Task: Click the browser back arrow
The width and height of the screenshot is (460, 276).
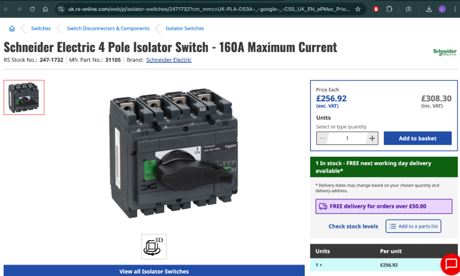Action: [x=7, y=9]
